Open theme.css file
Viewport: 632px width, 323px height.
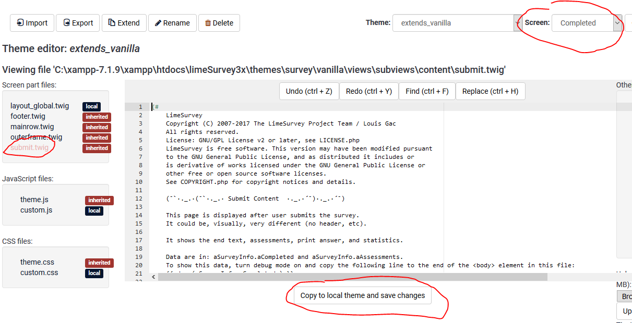[x=37, y=262]
